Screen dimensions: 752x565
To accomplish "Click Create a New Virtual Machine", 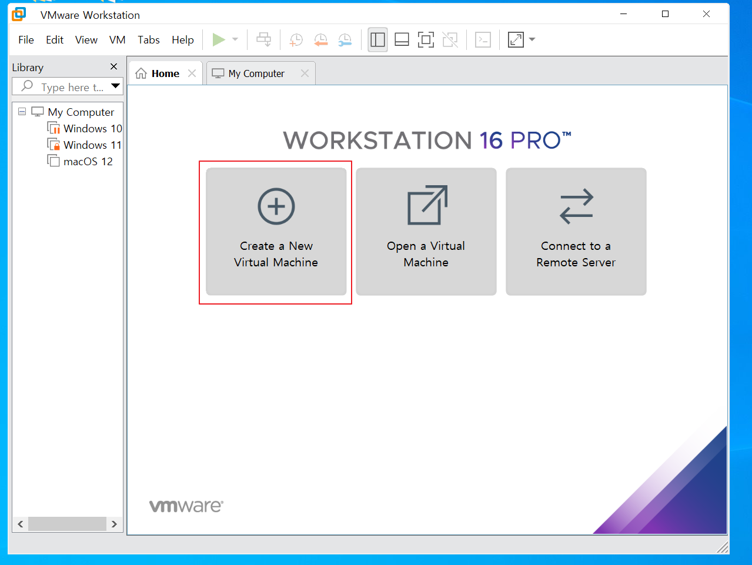I will pyautogui.click(x=276, y=232).
